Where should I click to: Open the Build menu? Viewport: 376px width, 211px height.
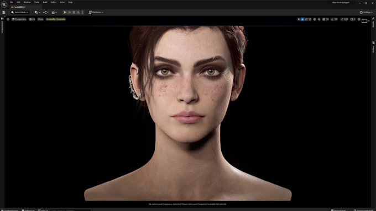pyautogui.click(x=45, y=2)
